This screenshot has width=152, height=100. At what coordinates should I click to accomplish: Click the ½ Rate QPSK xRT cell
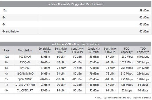pyautogui.click(x=25, y=85)
